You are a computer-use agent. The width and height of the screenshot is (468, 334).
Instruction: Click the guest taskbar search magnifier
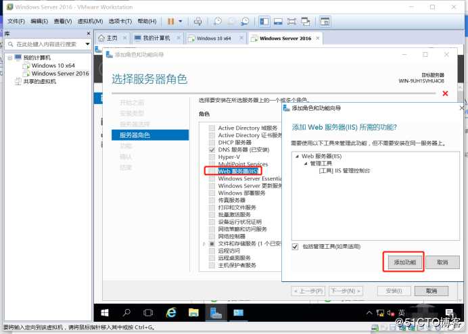coord(126,313)
